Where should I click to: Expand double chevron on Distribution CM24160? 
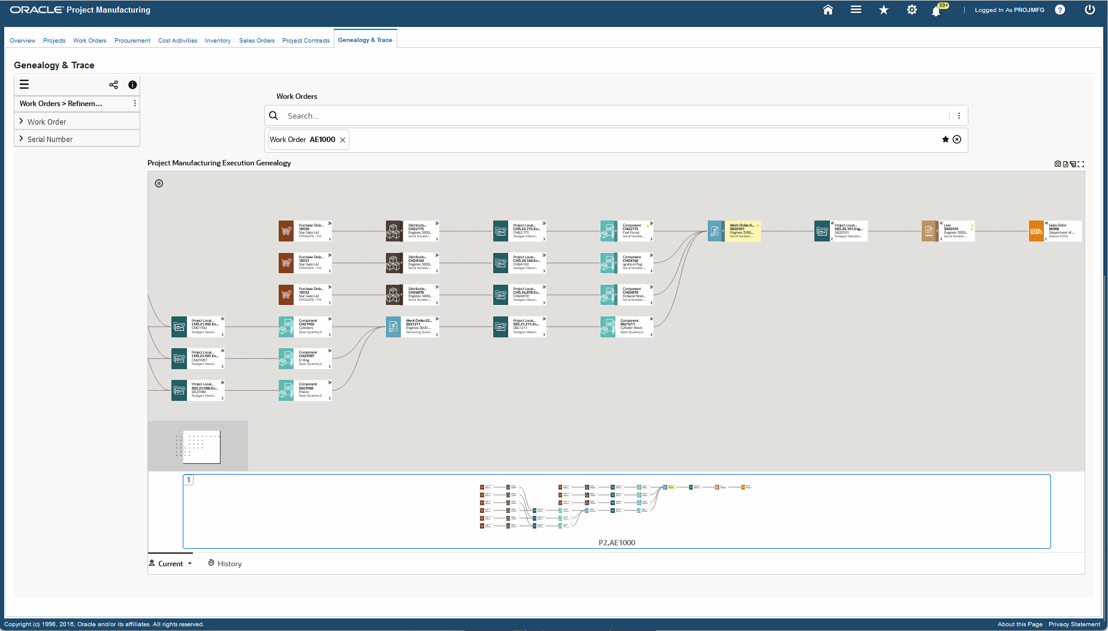437,255
